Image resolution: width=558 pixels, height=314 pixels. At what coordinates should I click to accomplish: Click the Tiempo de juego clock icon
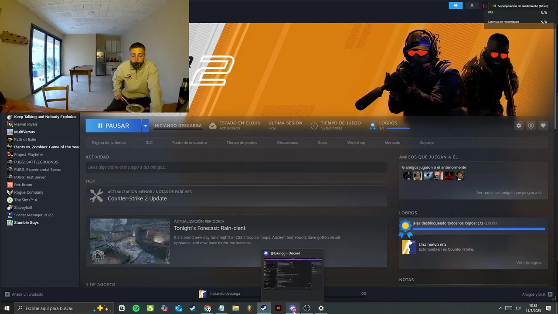(314, 126)
